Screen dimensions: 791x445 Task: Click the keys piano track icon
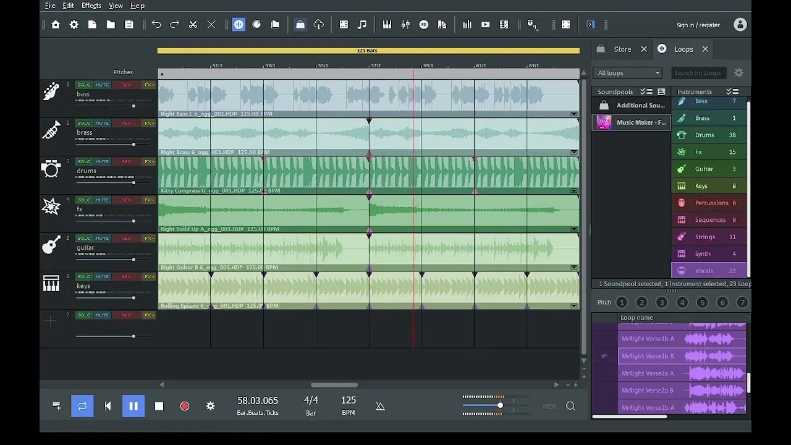pyautogui.click(x=51, y=283)
